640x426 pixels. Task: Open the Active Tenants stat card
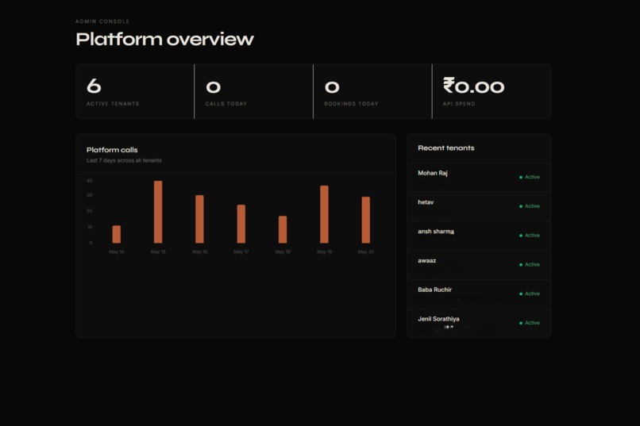[x=135, y=91]
